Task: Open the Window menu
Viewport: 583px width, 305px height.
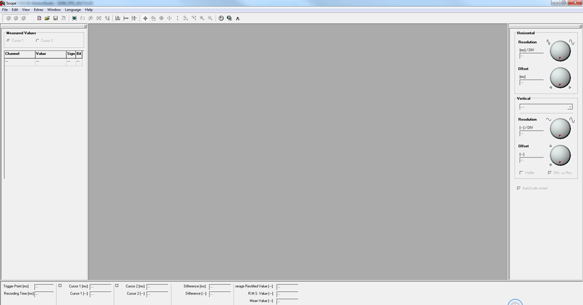Action: tap(54, 10)
